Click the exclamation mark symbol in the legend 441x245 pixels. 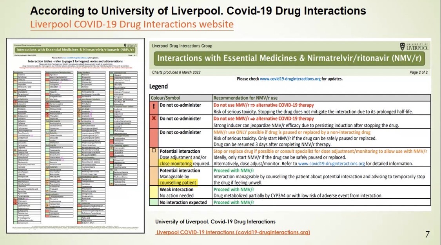tap(154, 106)
